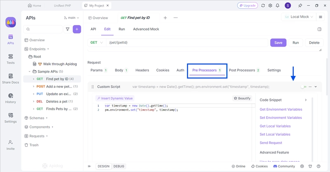
Task: Click the Save button
Action: pyautogui.click(x=278, y=43)
